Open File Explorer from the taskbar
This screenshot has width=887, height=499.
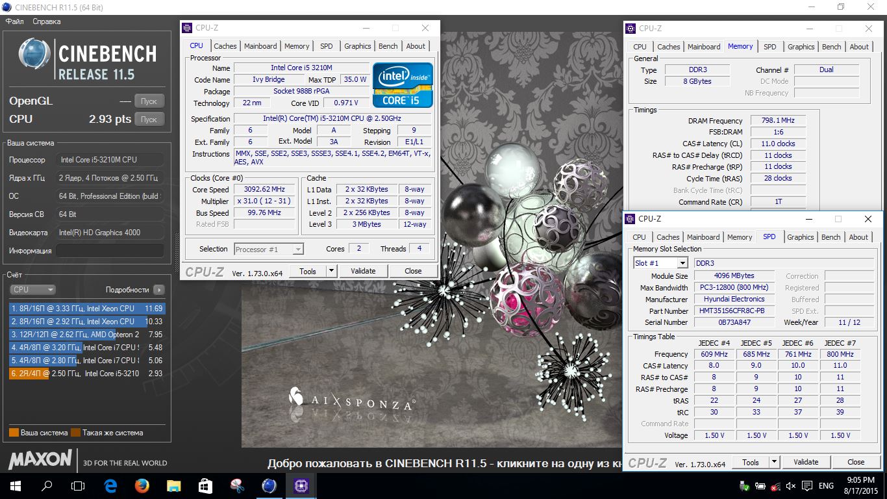coord(173,485)
